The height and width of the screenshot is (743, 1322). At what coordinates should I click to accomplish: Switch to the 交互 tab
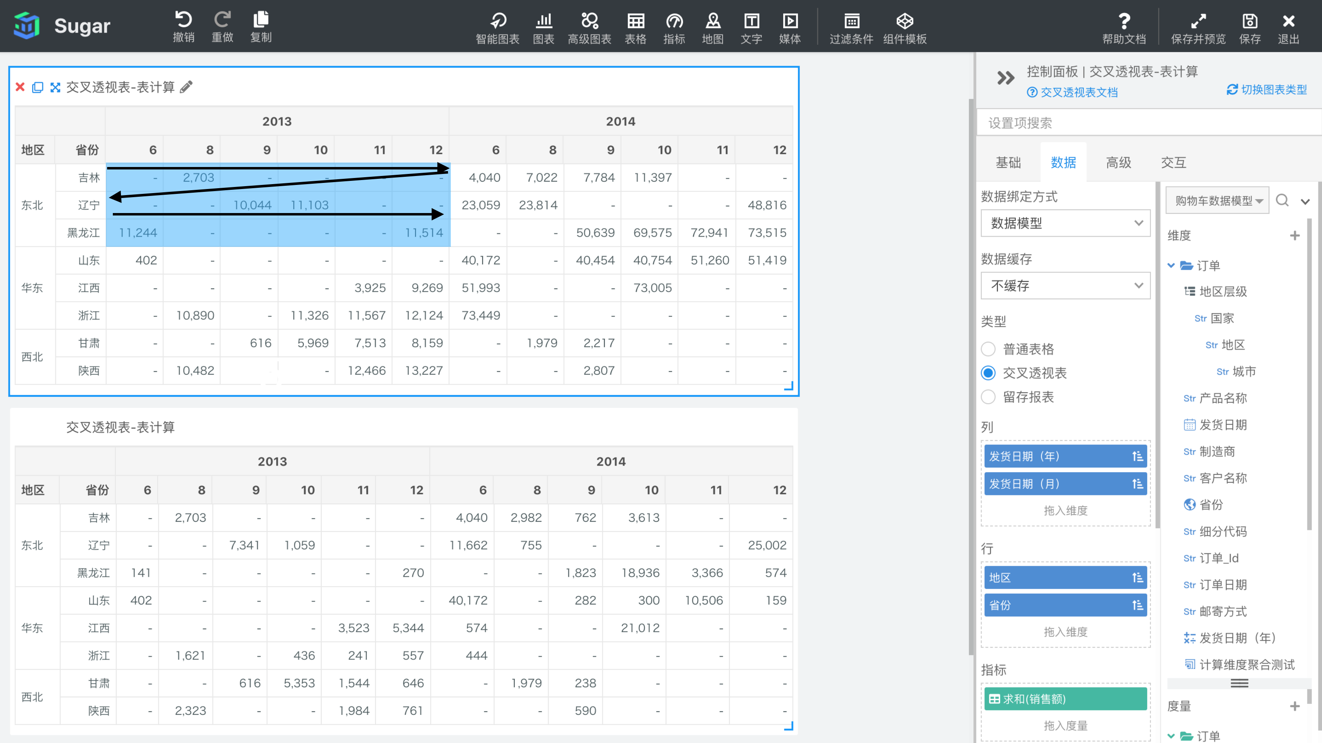1173,163
